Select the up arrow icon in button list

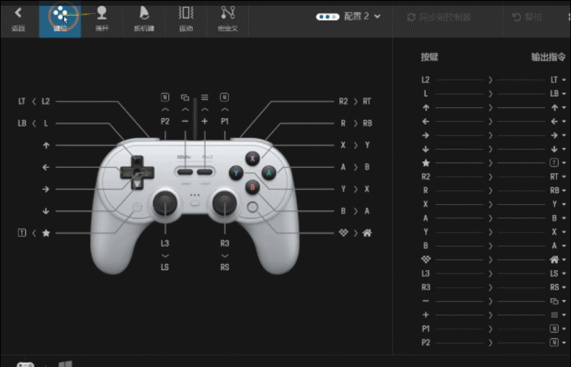point(425,107)
